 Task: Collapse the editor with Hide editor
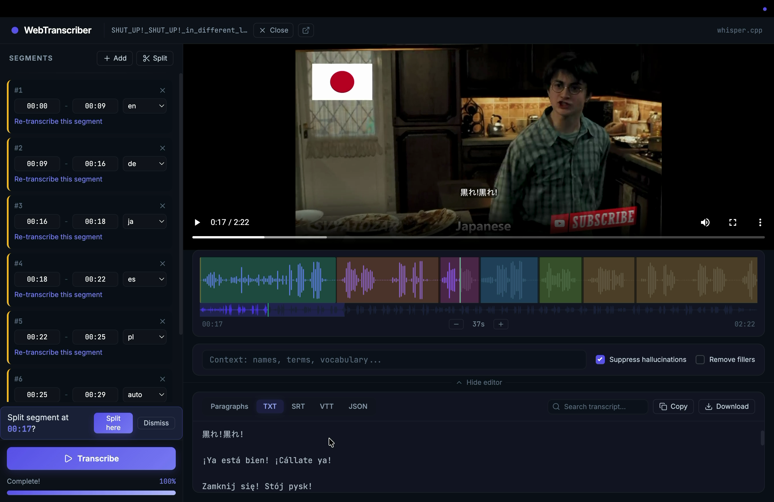(x=479, y=382)
